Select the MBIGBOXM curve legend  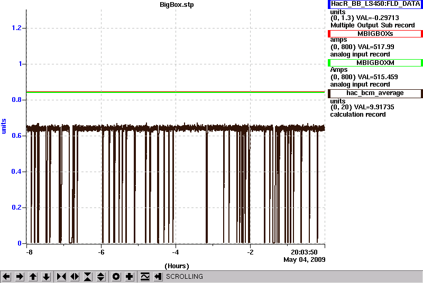375,63
